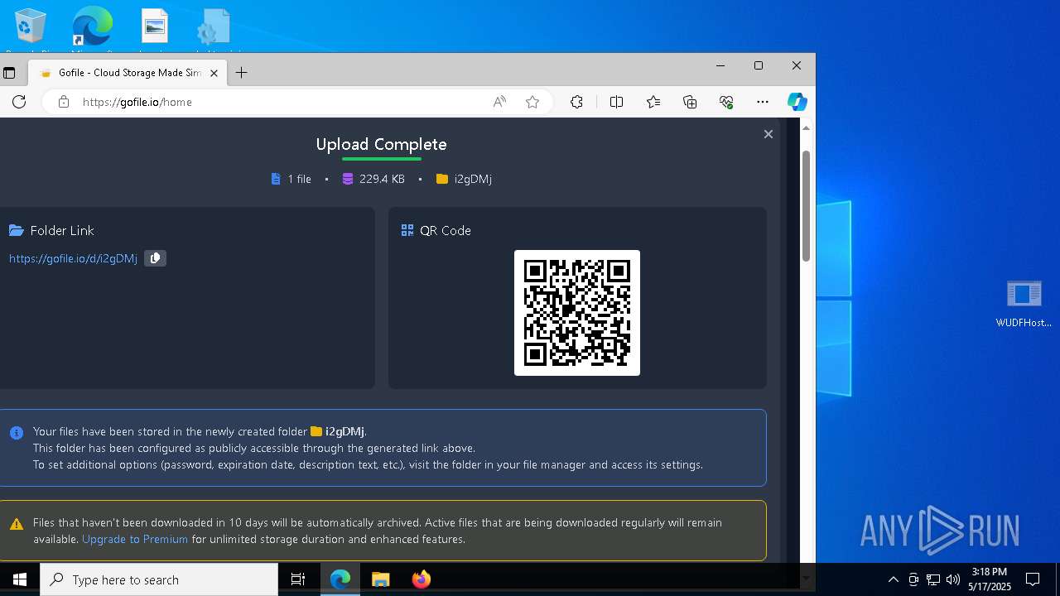Click the Upgrade to Premium link
1060x596 pixels.
coord(135,539)
